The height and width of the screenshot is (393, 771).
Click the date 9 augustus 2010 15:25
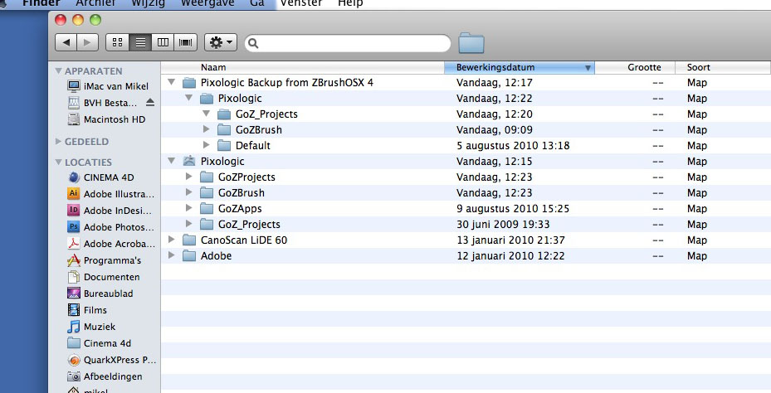(513, 209)
